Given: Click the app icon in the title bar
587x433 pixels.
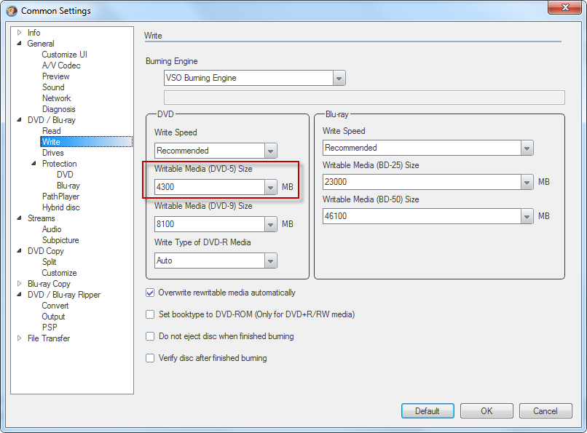Looking at the screenshot, I should pyautogui.click(x=12, y=11).
